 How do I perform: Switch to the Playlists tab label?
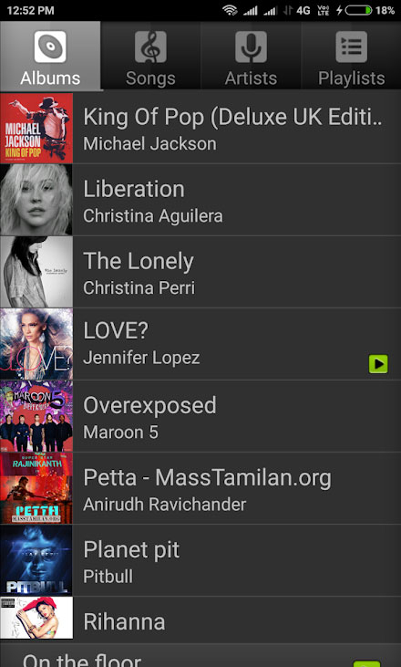click(351, 78)
